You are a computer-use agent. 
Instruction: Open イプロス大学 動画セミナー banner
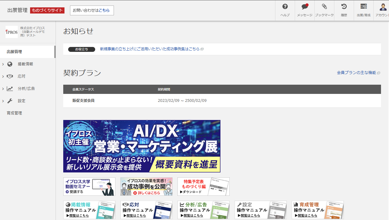tap(89, 187)
